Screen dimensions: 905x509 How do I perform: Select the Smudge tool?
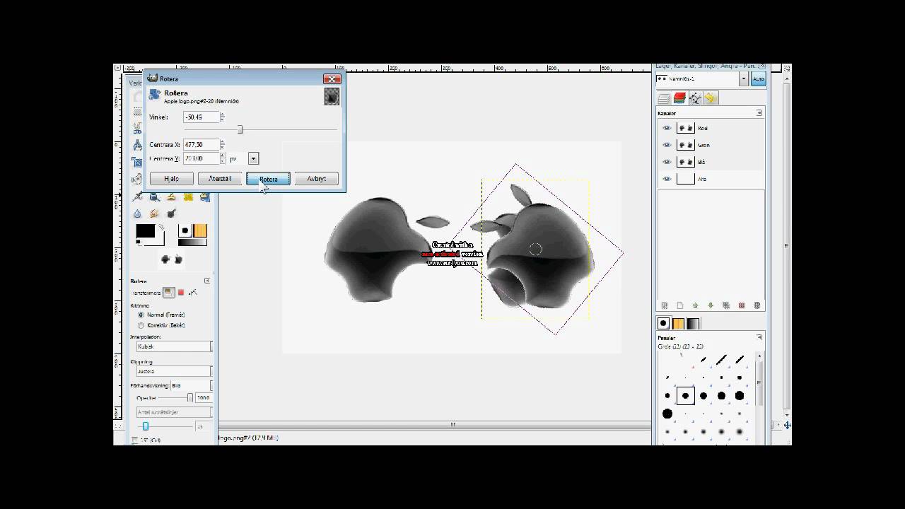pyautogui.click(x=154, y=213)
